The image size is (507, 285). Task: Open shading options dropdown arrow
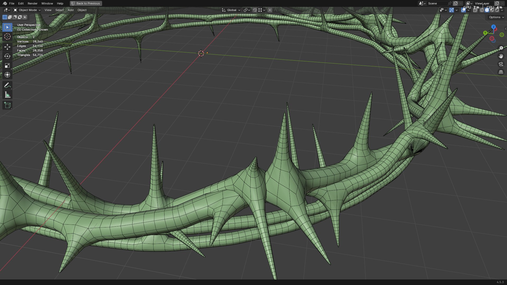[502, 10]
